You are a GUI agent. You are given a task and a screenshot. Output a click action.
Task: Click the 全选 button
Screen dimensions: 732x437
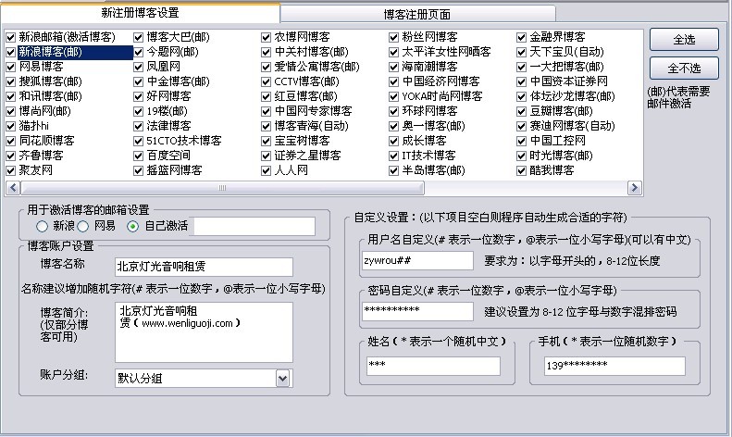pyautogui.click(x=684, y=41)
